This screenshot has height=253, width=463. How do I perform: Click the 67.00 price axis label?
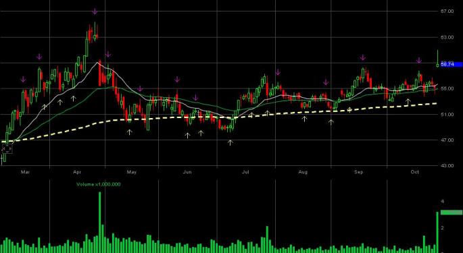pos(447,11)
